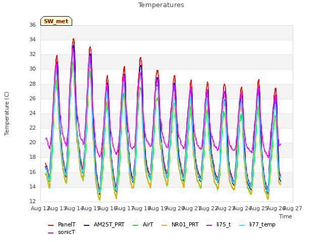Screen dimensions: 323x242
Task: Click the red PanelT legend color marker
Action: point(50,225)
